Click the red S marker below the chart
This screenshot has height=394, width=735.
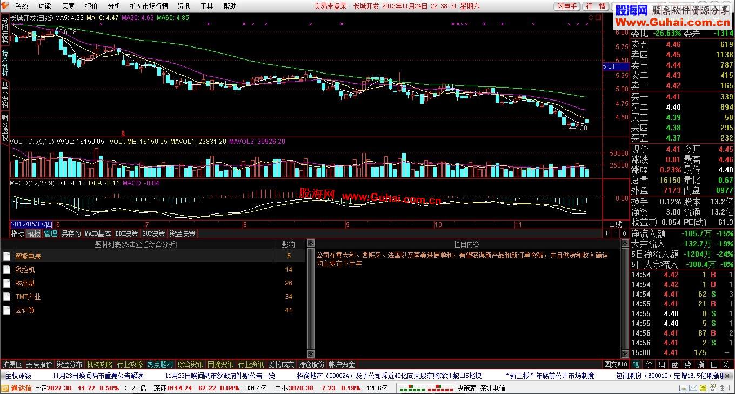click(x=123, y=133)
